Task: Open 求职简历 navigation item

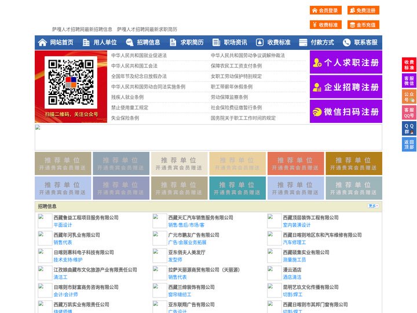Action: [192, 42]
